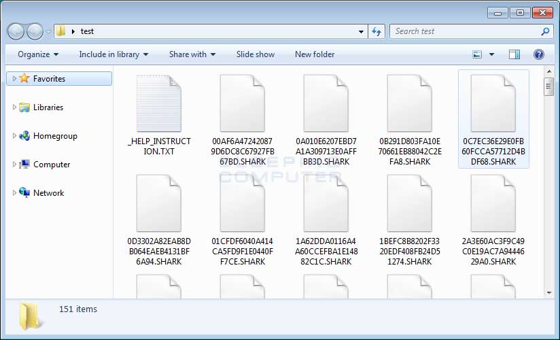Select the file icon for 00AF6A47...67BD.SHARK
This screenshot has height=340, width=560.
click(243, 103)
